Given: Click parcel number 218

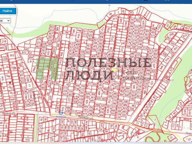Looking at the screenshot, I should click(4, 41).
